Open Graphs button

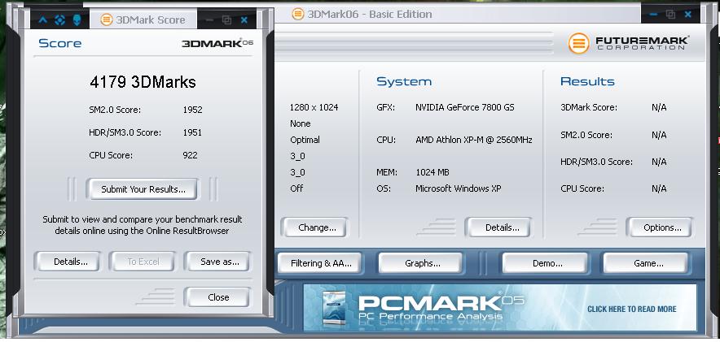click(x=420, y=263)
